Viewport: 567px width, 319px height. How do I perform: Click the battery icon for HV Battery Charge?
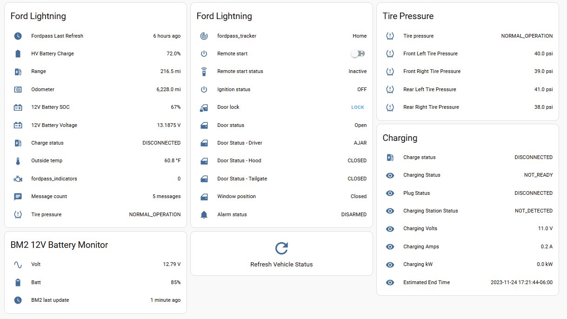pyautogui.click(x=18, y=53)
